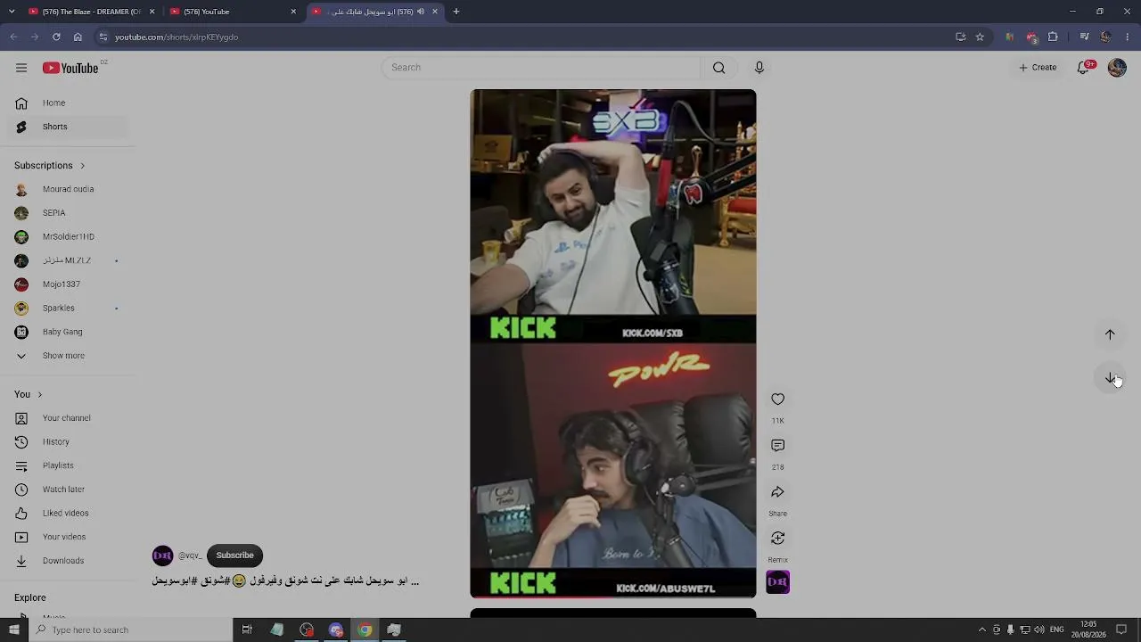Image resolution: width=1141 pixels, height=642 pixels.
Task: Expand Show more subscriptions
Action: tap(68, 356)
